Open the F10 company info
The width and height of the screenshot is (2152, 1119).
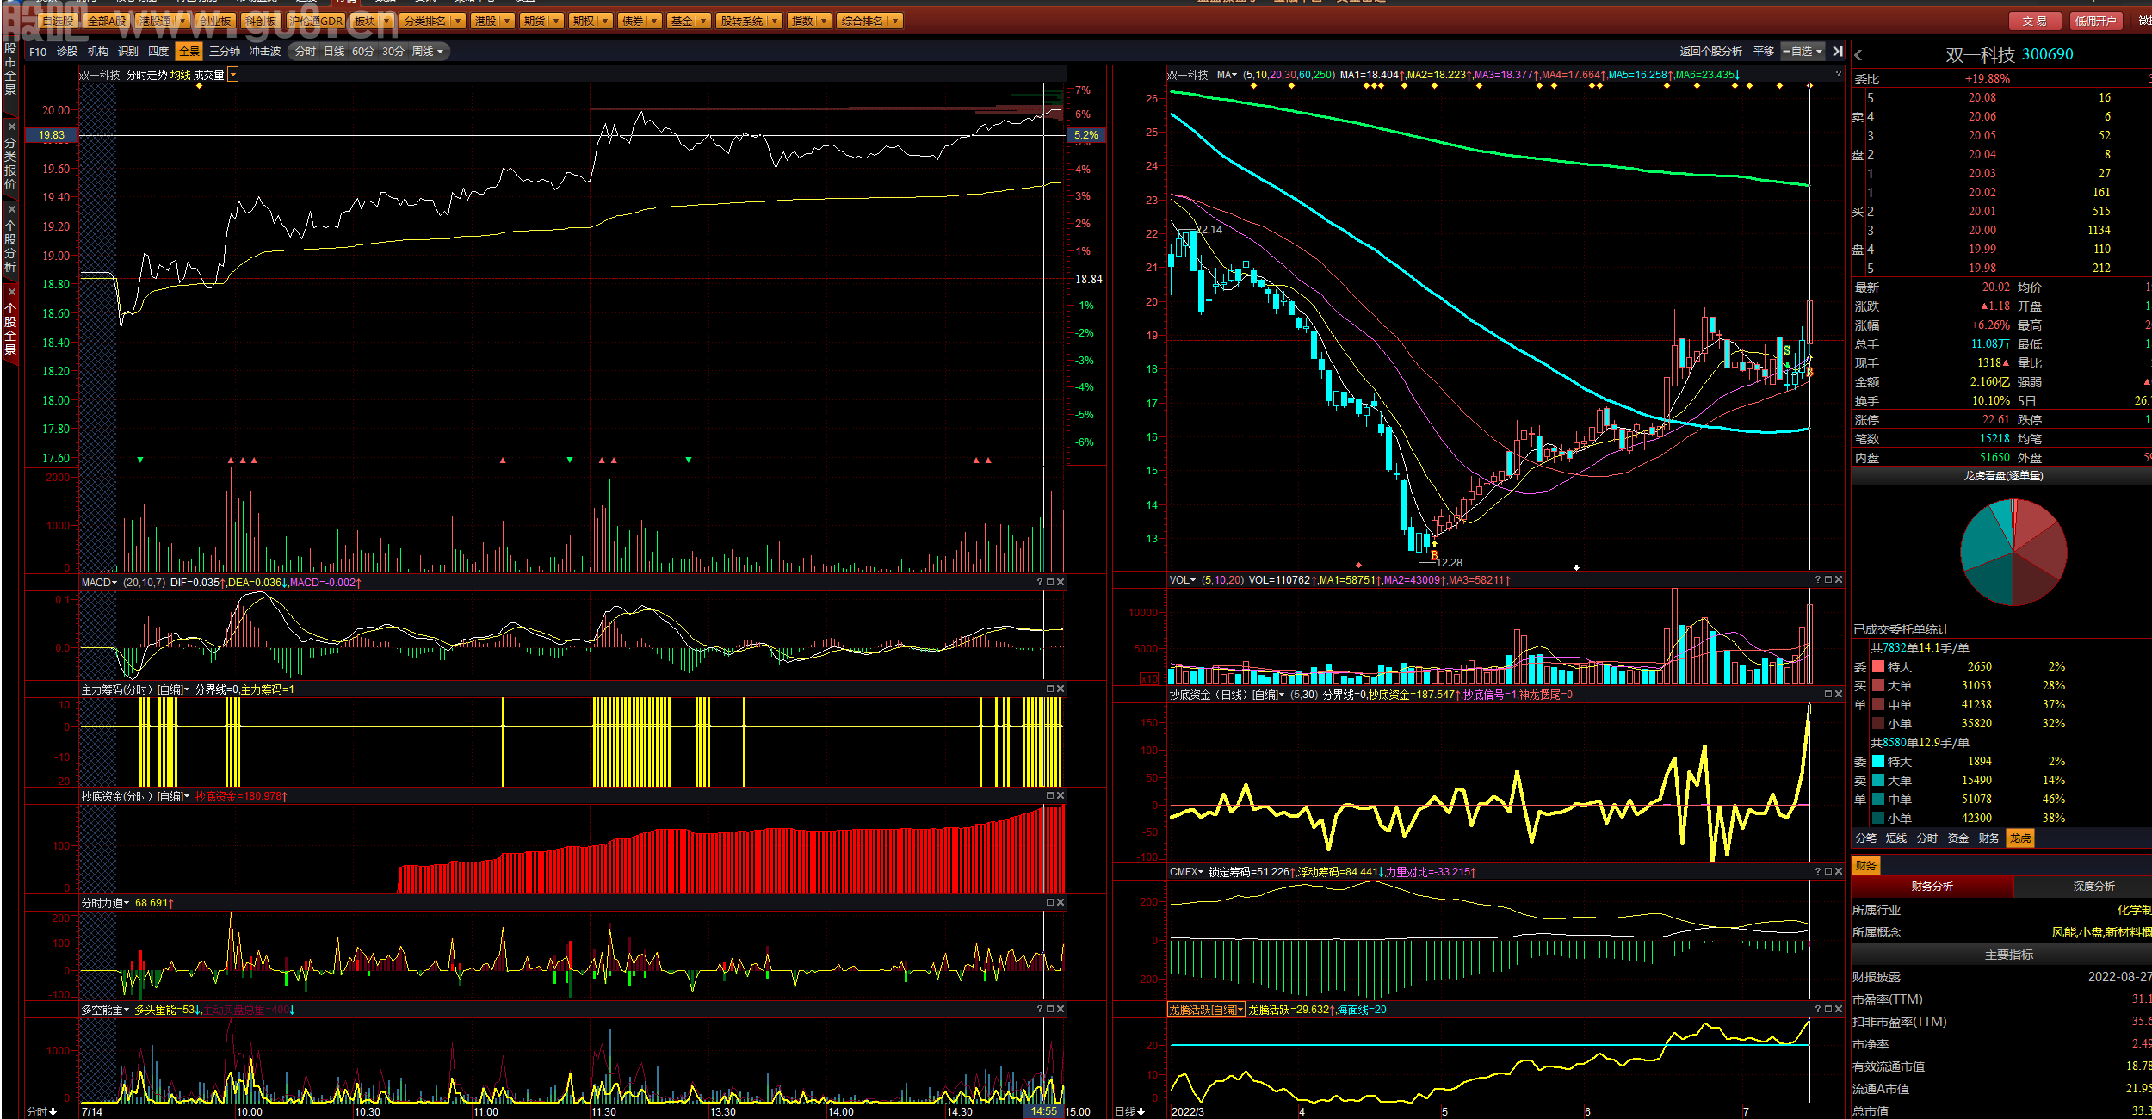coord(38,52)
